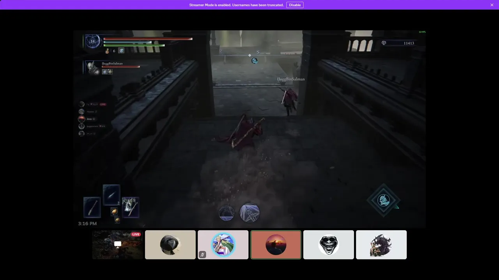This screenshot has height=280, width=499.
Task: Click the top item slot showing quantity 2
Action: coord(111,195)
